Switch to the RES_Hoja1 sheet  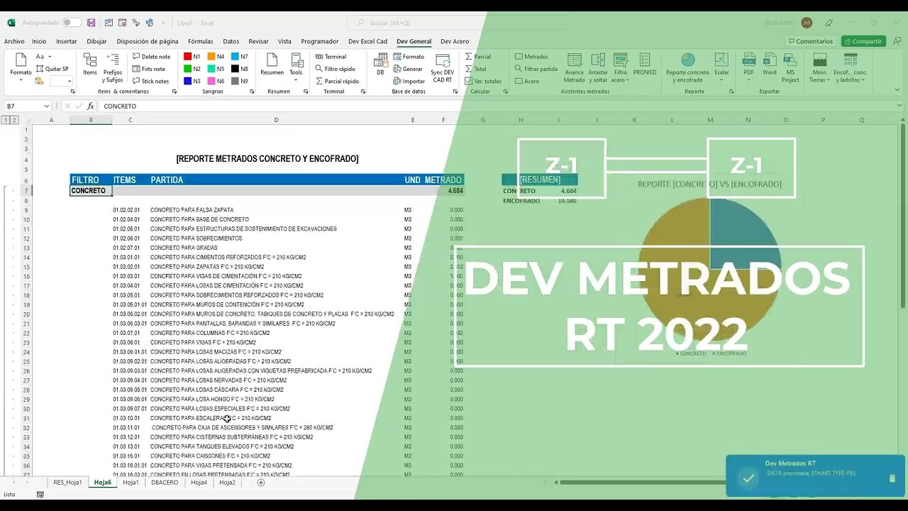coord(67,483)
